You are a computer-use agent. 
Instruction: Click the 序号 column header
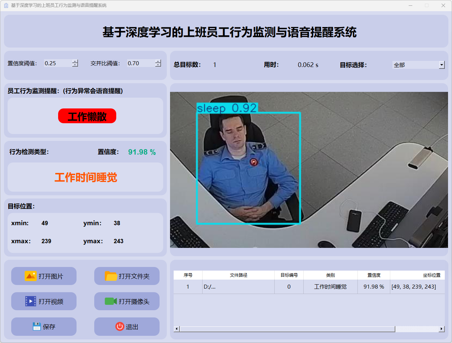188,275
